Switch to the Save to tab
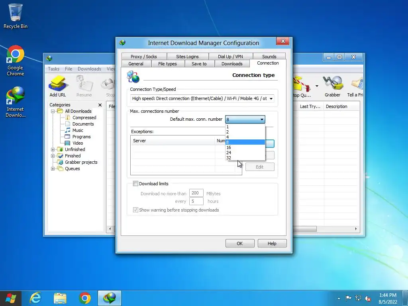The image size is (408, 306). tap(199, 64)
